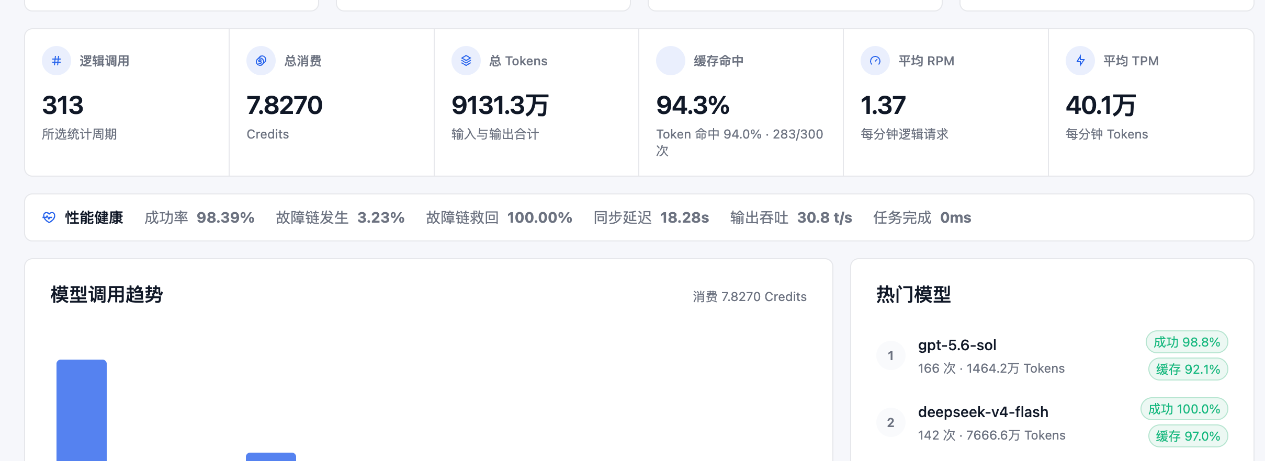The width and height of the screenshot is (1265, 461).
Task: Click the 输出吞吐 30.8 t/s metric
Action: coord(791,217)
